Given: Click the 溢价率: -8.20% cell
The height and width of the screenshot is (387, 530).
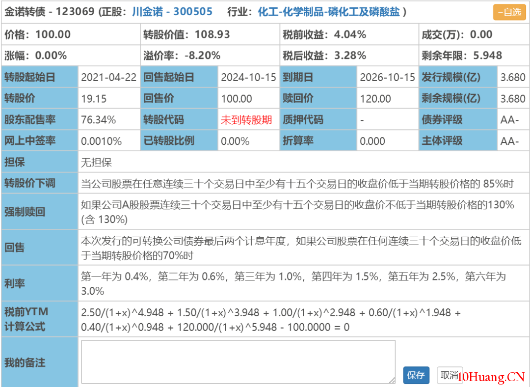Looking at the screenshot, I should (x=210, y=55).
